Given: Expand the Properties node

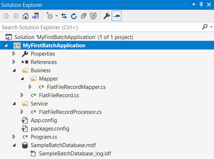Looking at the screenshot, I should pyautogui.click(x=14, y=53).
